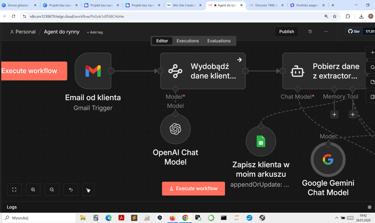Click fit-to-view canvas icon
The image size is (375, 223).
pyautogui.click(x=14, y=189)
